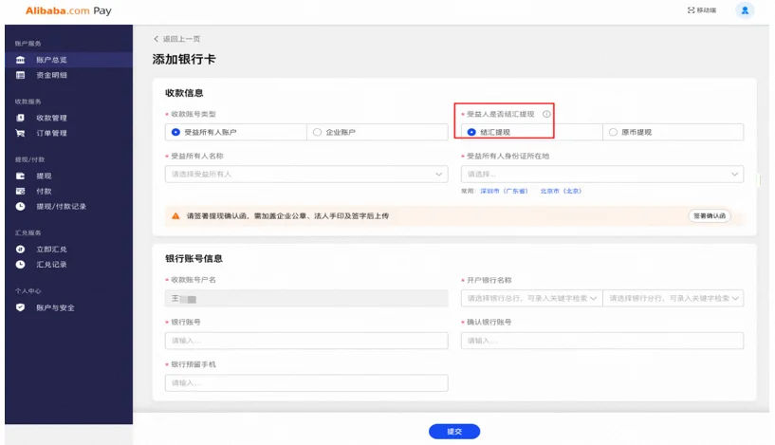Go to 汇兑记录 in the sidebar
Image resolution: width=775 pixels, height=445 pixels.
point(51,265)
